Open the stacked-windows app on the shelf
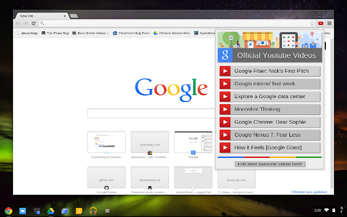 (x=65, y=211)
